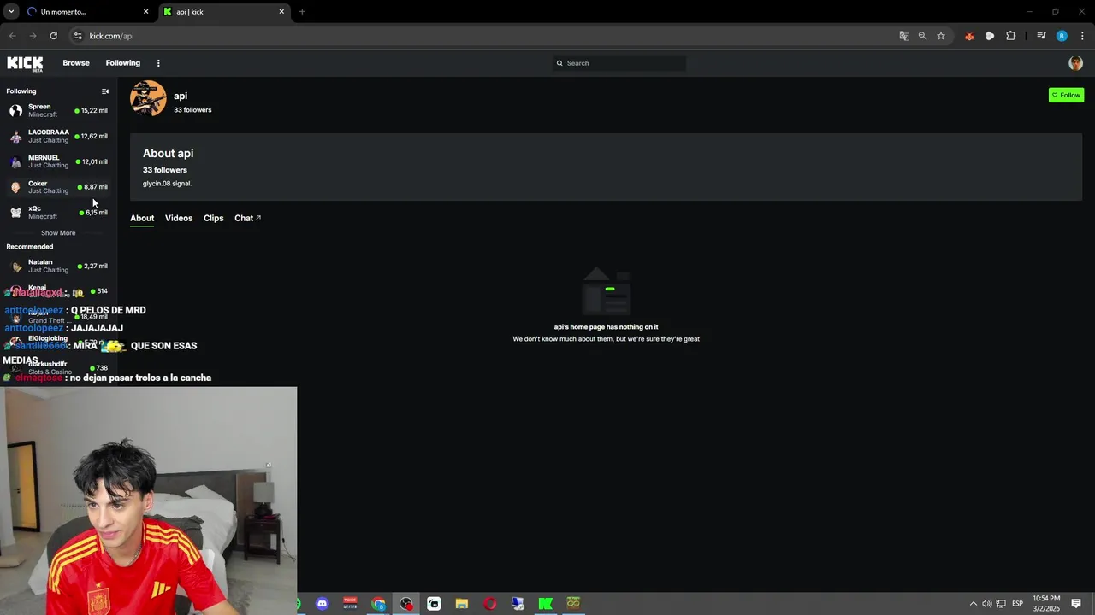Image resolution: width=1095 pixels, height=615 pixels.
Task: Select the About tab
Action: coord(142,219)
